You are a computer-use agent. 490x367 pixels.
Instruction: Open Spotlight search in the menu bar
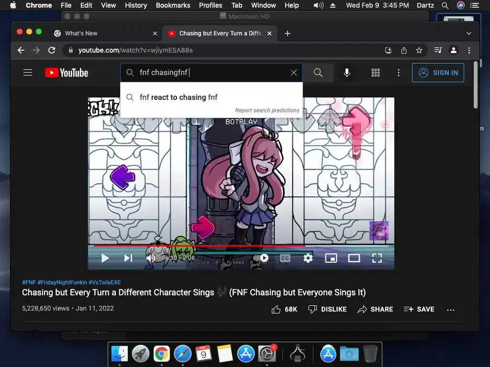445,5
